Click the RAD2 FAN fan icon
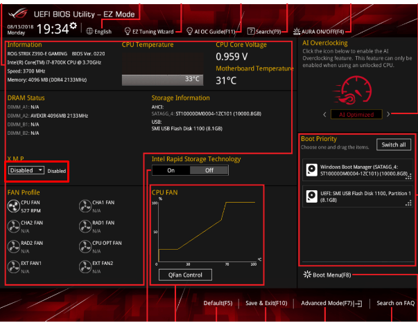 (x=14, y=247)
